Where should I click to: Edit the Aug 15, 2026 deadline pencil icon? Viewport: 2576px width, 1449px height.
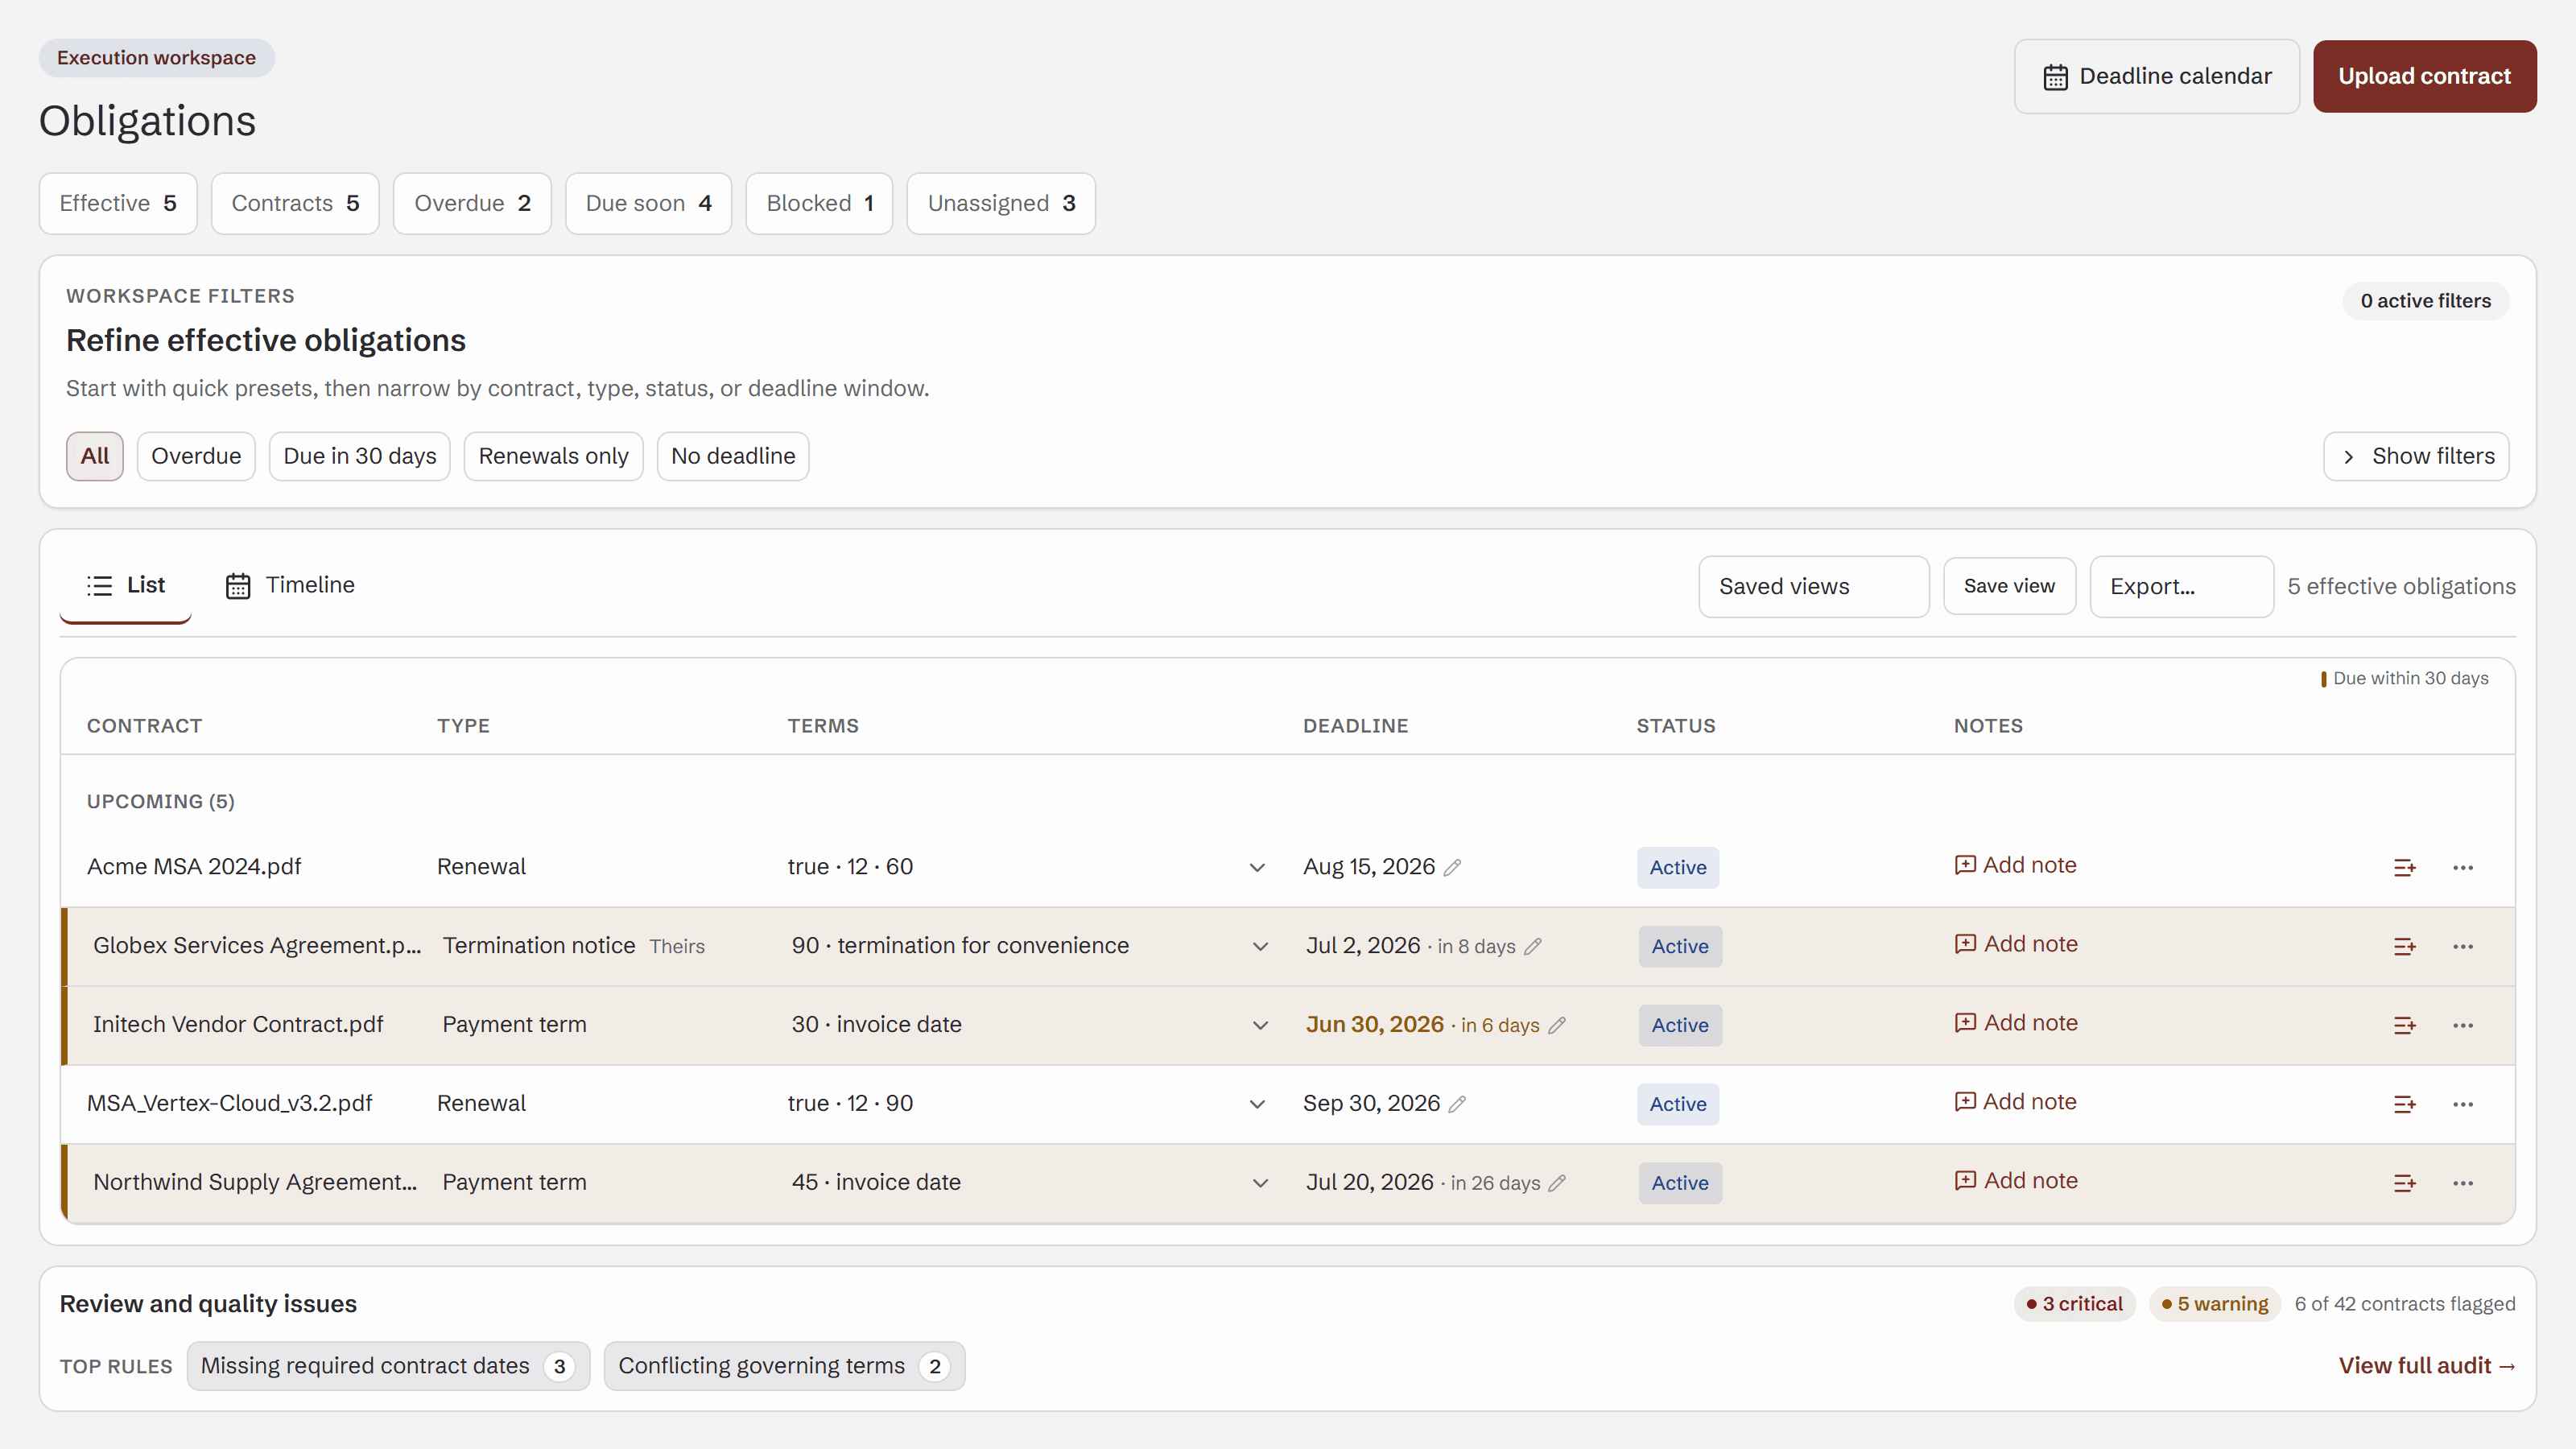tap(1452, 867)
